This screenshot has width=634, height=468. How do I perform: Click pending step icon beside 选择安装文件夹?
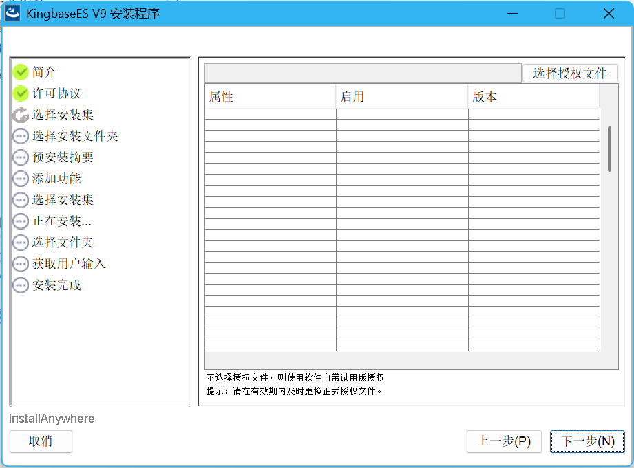click(x=20, y=136)
